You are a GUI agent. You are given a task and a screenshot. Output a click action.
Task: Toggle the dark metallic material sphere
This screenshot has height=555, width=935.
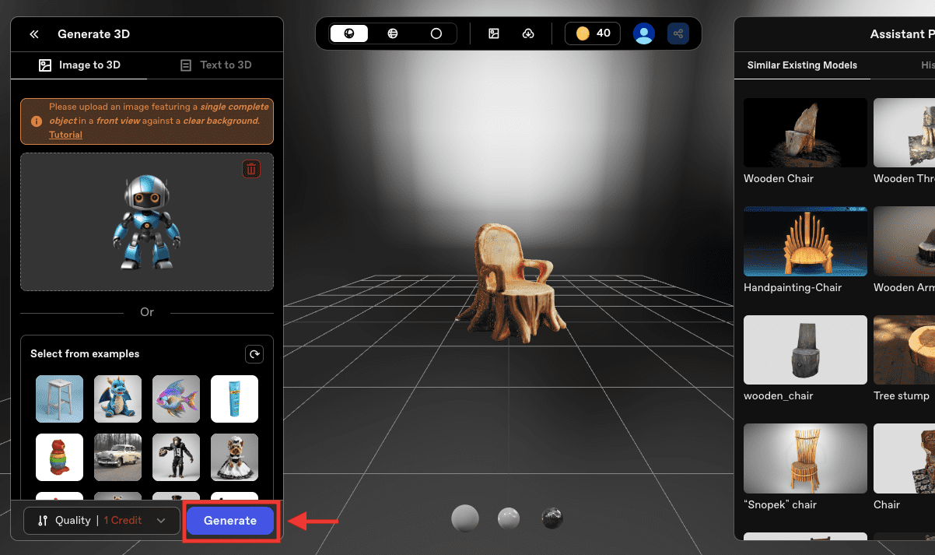tap(552, 518)
